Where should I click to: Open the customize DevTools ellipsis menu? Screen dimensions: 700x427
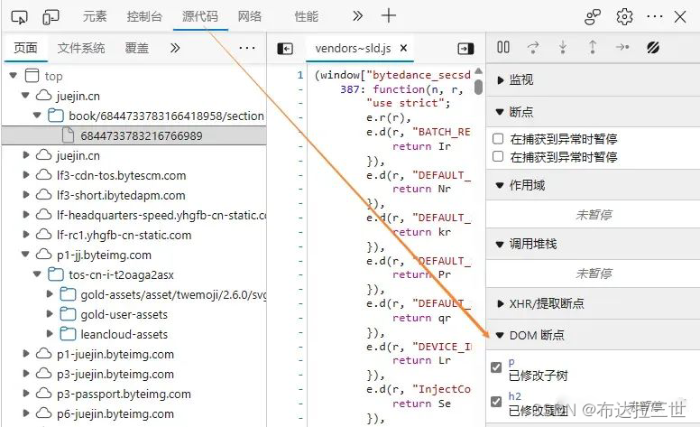pos(654,17)
